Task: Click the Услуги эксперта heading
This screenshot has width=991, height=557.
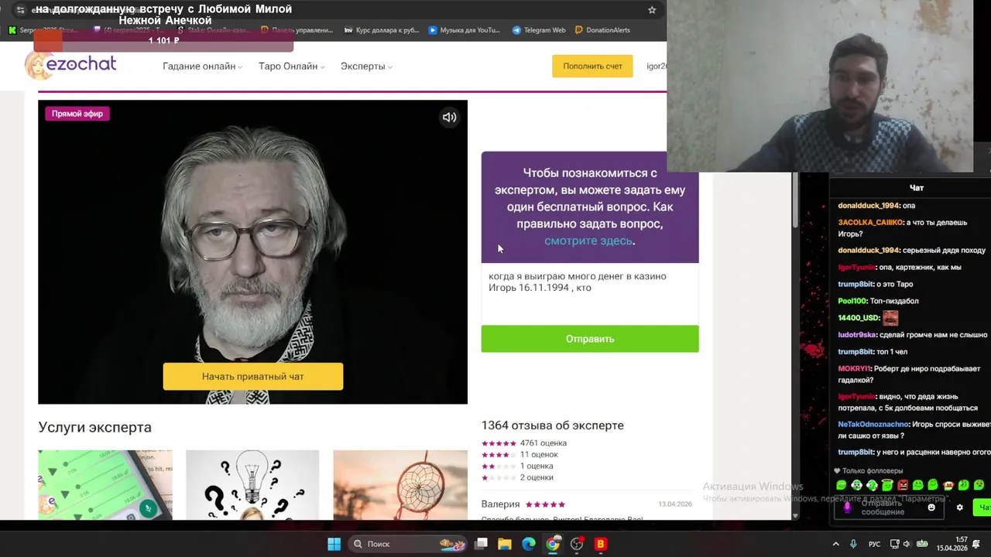Action: click(x=94, y=427)
